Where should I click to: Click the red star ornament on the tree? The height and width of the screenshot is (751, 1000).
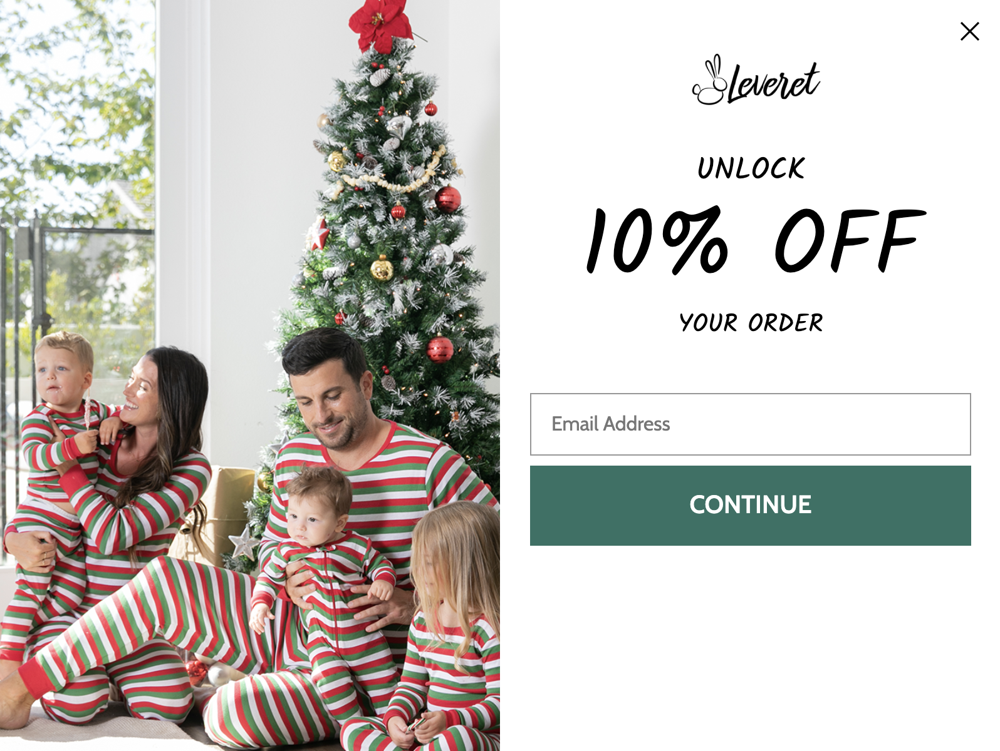318,234
